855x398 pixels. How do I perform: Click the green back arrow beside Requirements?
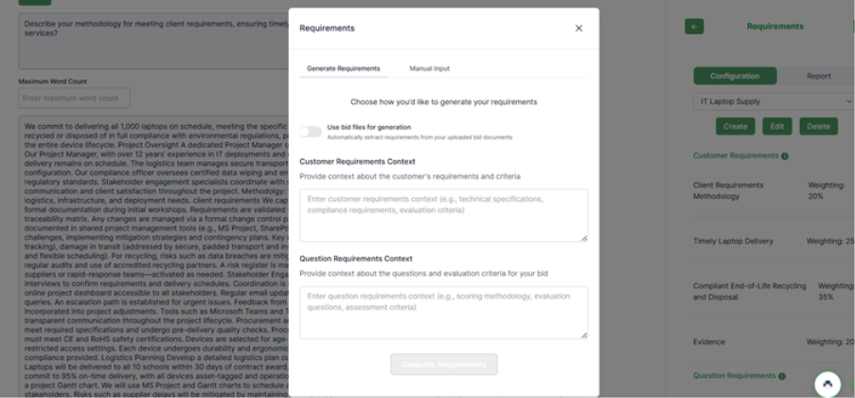pyautogui.click(x=694, y=27)
